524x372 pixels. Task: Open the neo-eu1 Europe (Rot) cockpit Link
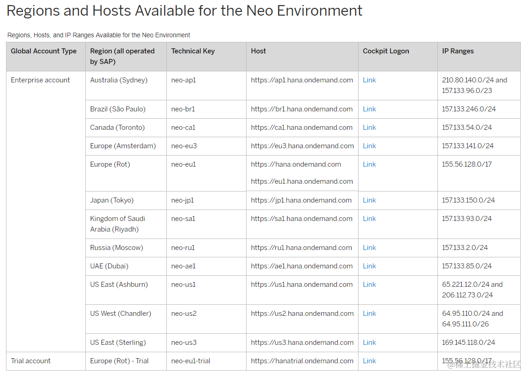click(x=369, y=164)
